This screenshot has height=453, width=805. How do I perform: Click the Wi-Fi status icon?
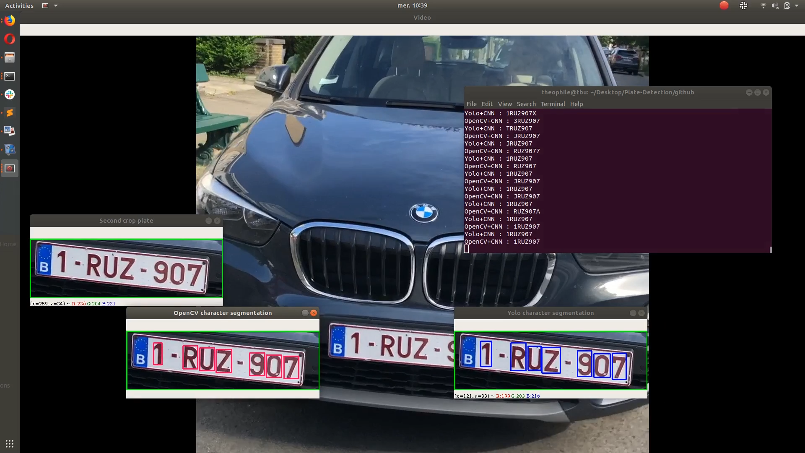tap(763, 5)
